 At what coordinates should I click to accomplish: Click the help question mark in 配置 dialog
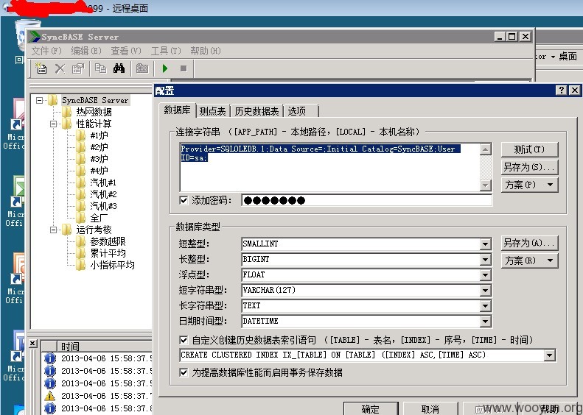point(562,91)
